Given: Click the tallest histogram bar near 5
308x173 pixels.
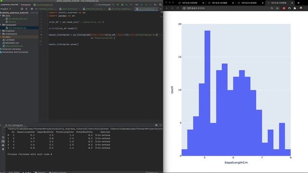Looking at the screenshot, I should (207, 93).
